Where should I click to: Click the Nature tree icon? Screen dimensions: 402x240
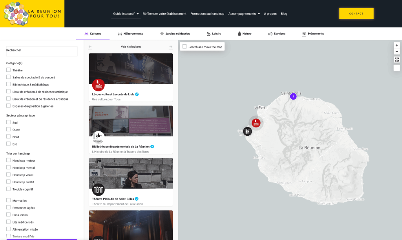tap(239, 34)
